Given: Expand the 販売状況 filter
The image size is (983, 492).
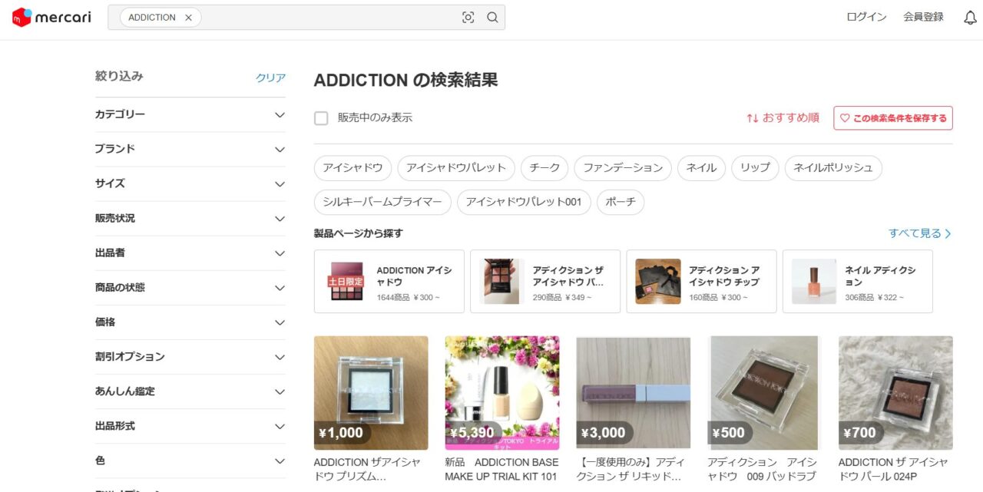Looking at the screenshot, I should (x=190, y=218).
